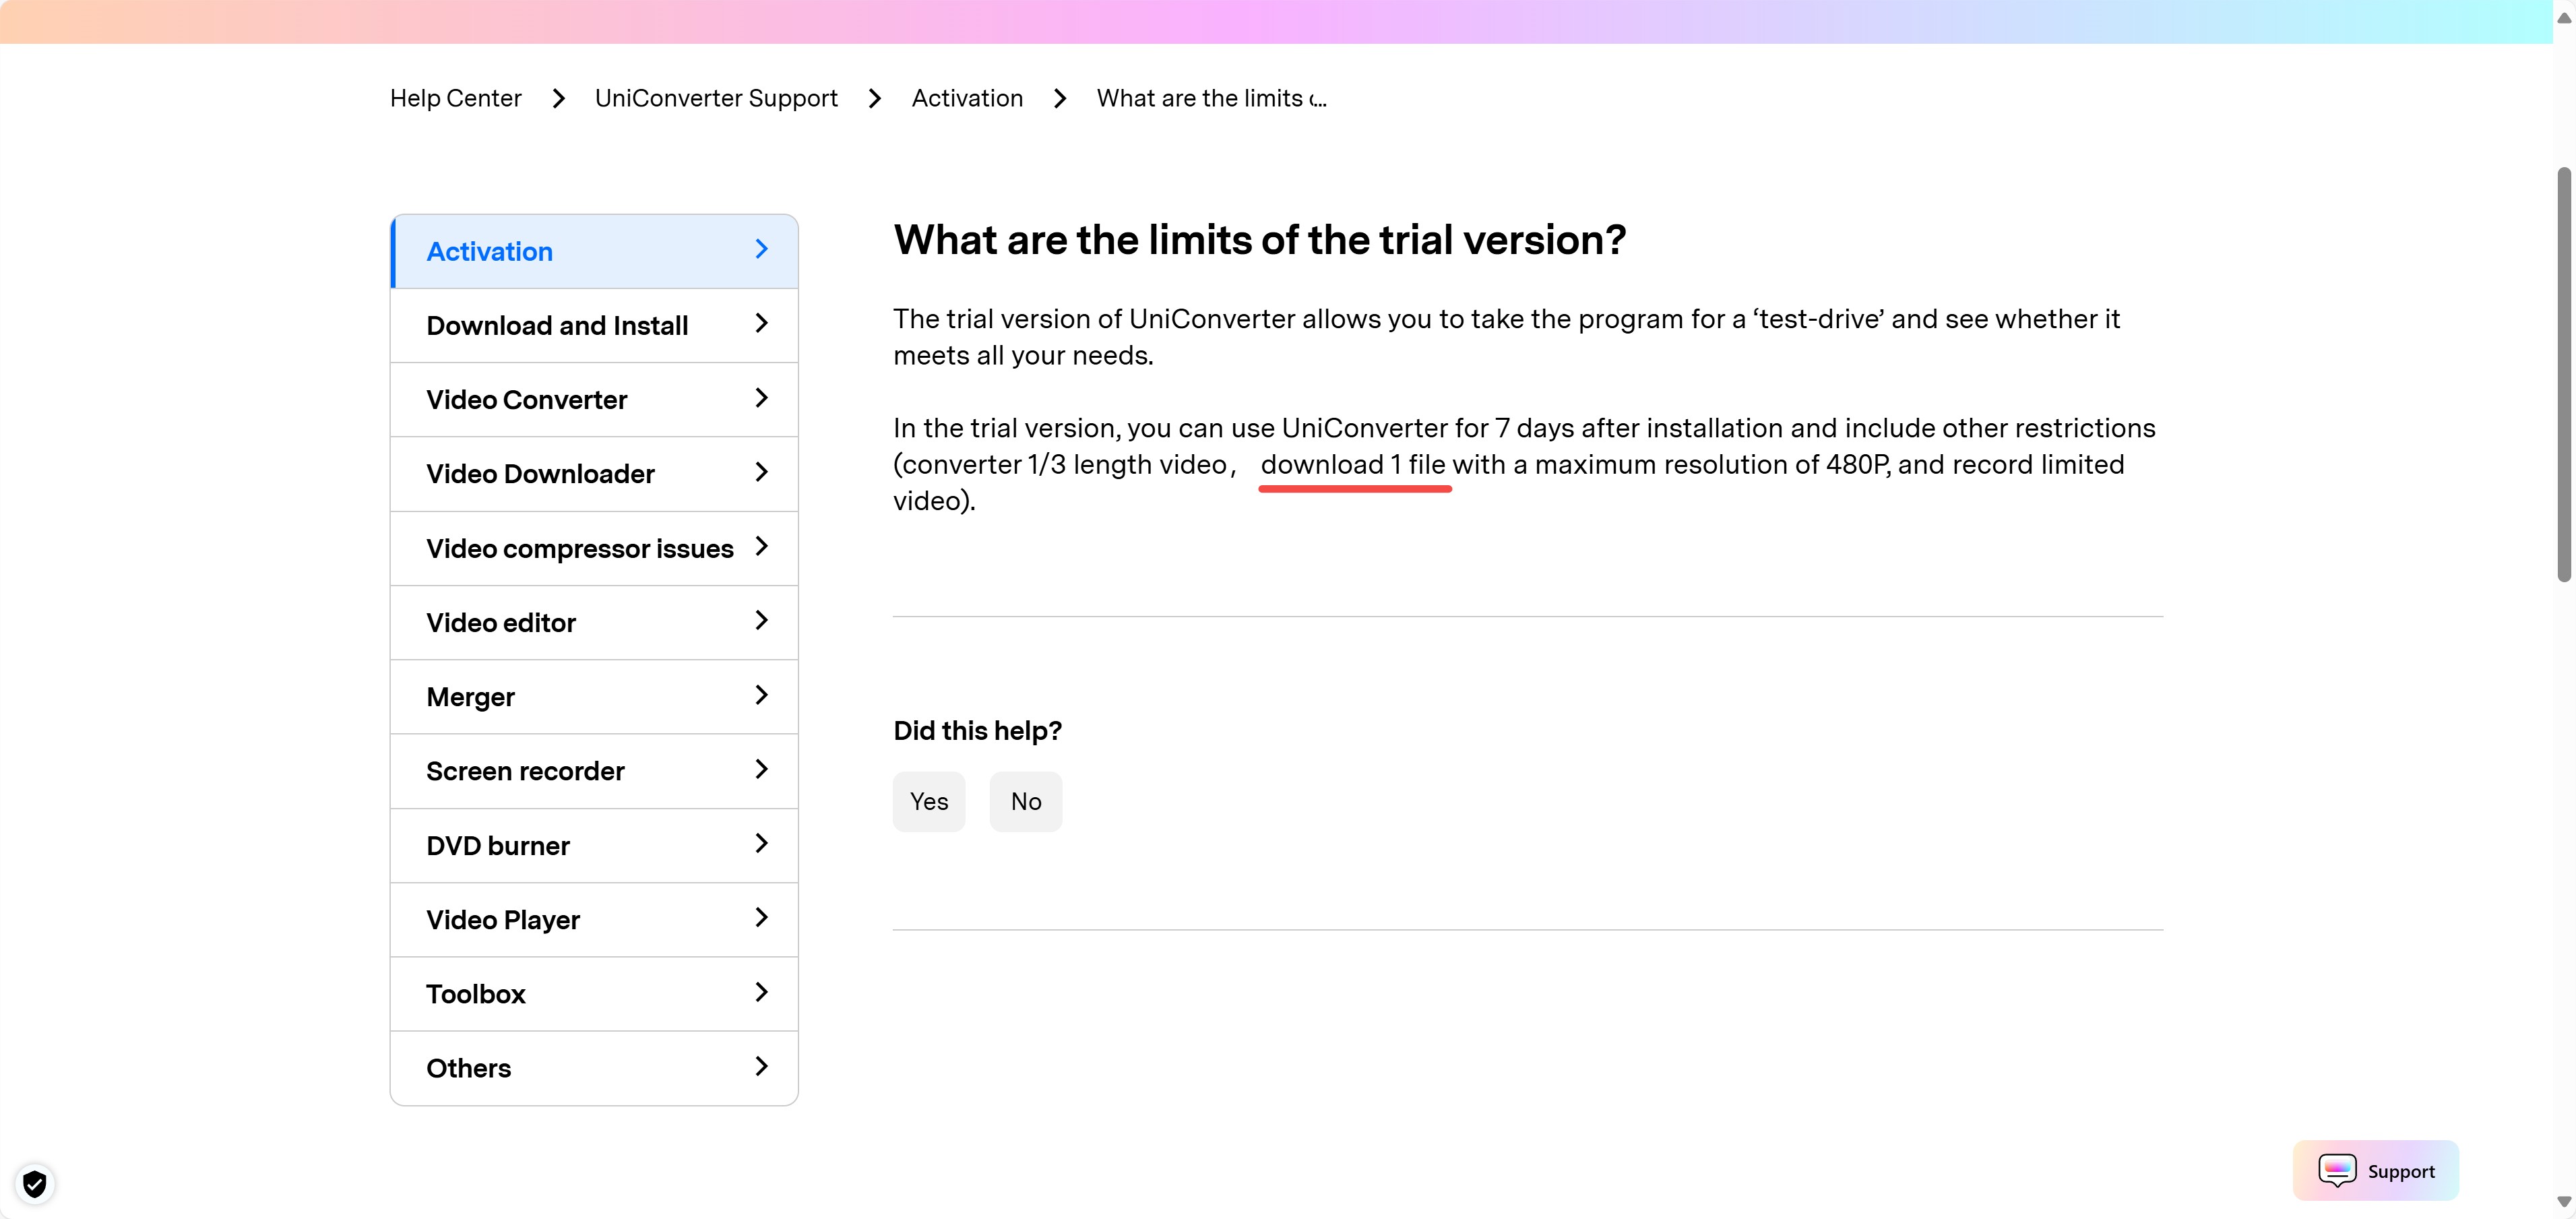Expand chevron next to Download and Install
Image resolution: width=2576 pixels, height=1219 pixels.
(x=762, y=323)
